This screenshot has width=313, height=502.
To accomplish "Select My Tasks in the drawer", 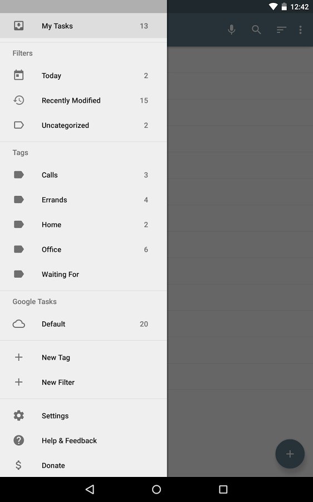I will [84, 26].
